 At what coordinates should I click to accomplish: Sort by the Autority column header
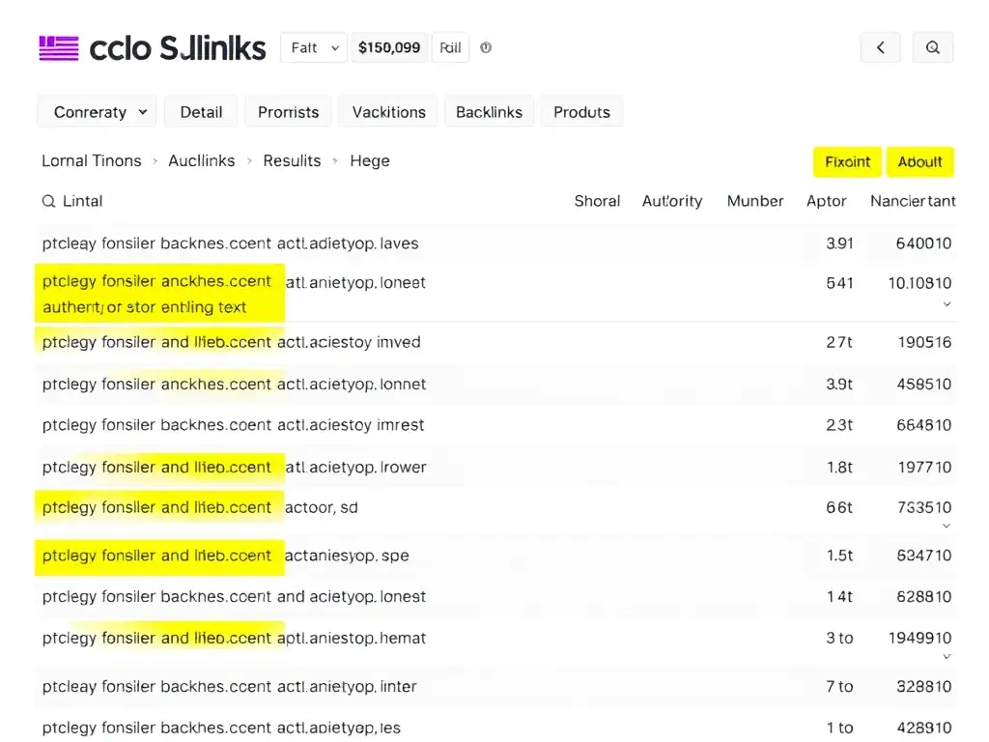(x=672, y=201)
